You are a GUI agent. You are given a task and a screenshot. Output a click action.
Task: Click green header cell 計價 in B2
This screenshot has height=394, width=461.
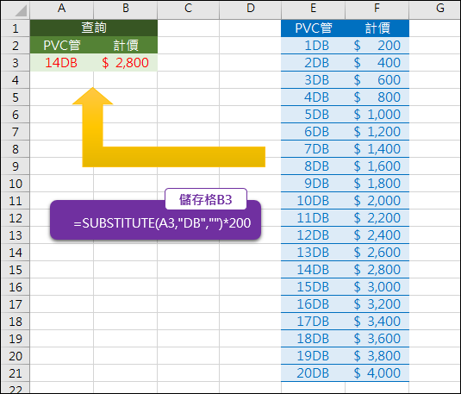point(126,46)
